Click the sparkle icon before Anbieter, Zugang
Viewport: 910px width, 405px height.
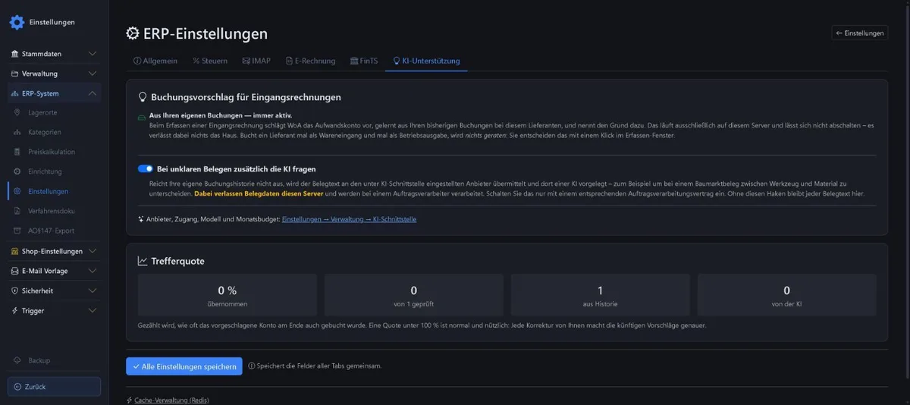[x=141, y=219]
